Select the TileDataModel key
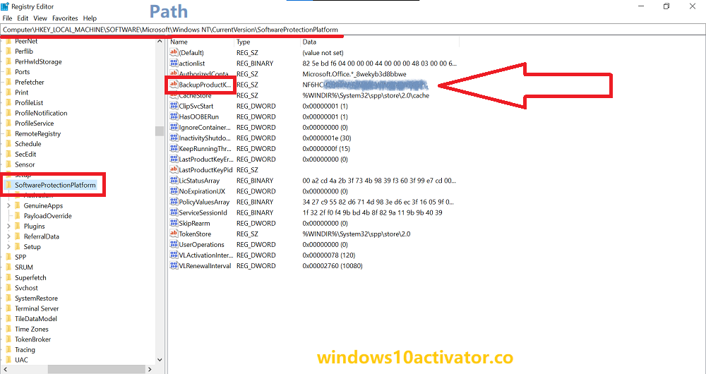706x374 pixels. 36,319
